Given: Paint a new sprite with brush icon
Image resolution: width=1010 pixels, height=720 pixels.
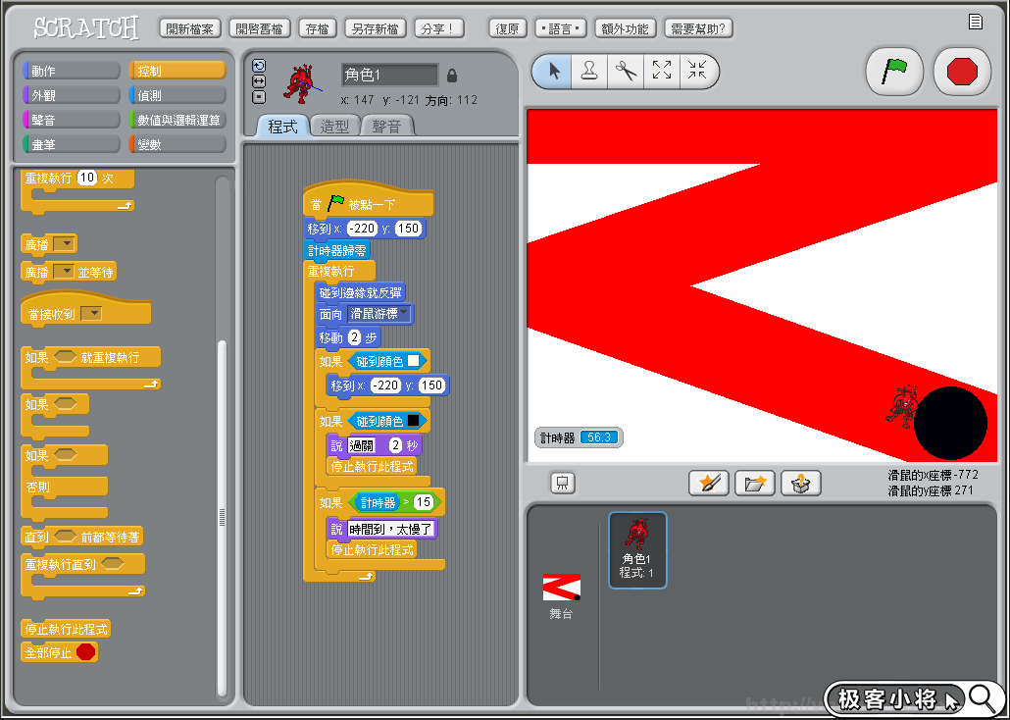Looking at the screenshot, I should coord(708,483).
